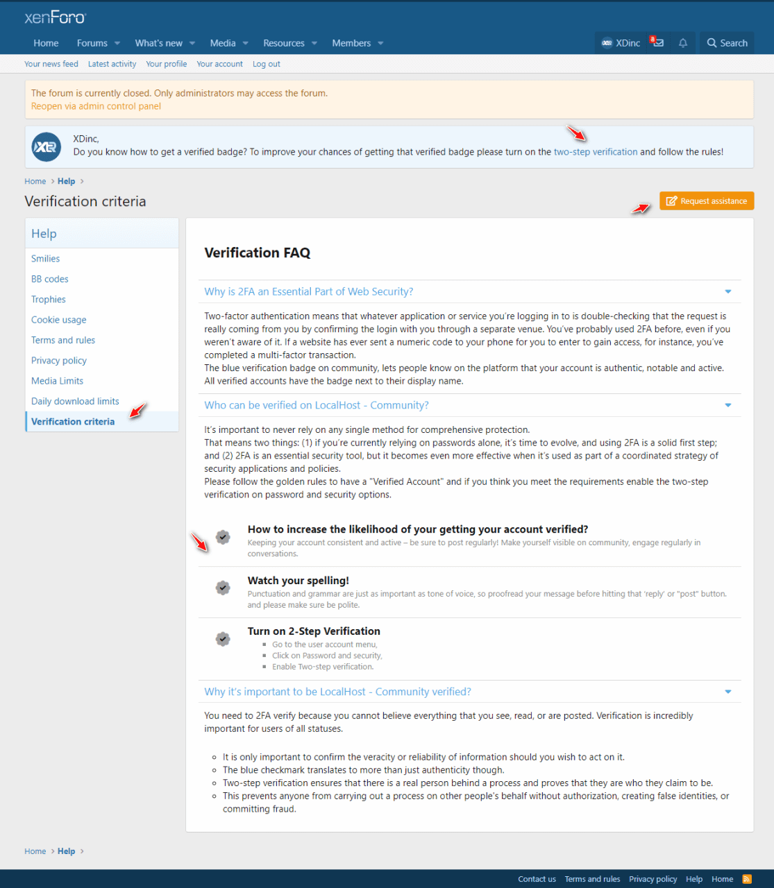
Task: Collapse 'Why it's important to be' verified section
Action: 727,692
